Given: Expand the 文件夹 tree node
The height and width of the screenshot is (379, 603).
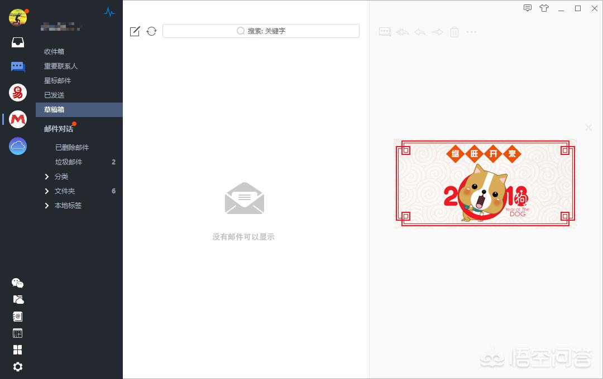Looking at the screenshot, I should point(47,191).
